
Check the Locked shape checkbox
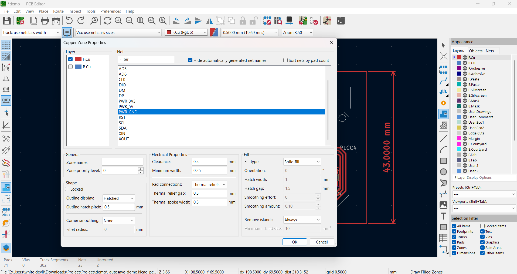(x=67, y=189)
